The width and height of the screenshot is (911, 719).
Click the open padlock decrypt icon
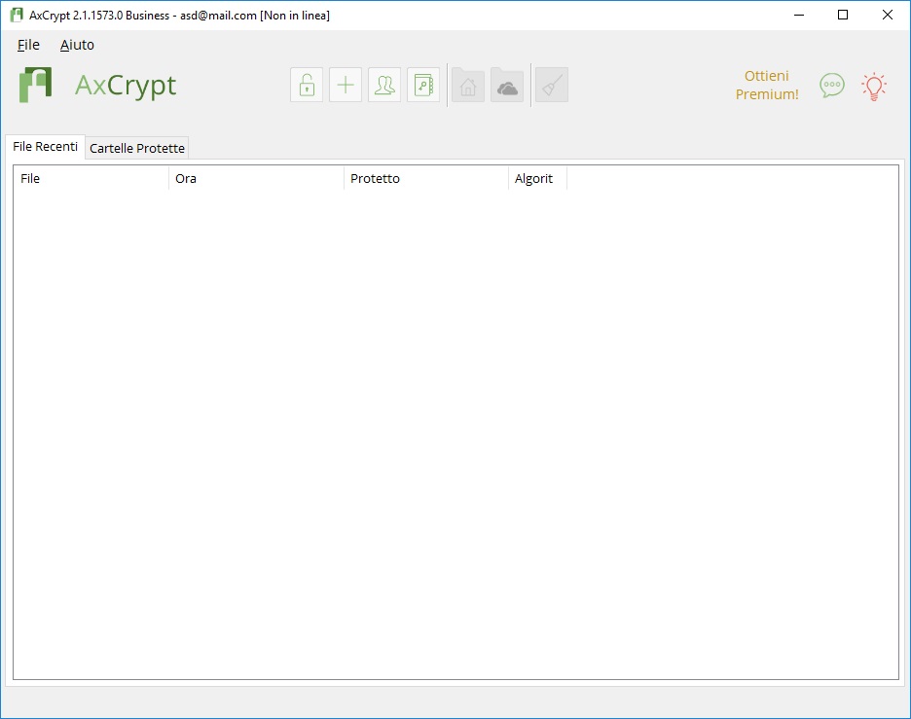[307, 86]
